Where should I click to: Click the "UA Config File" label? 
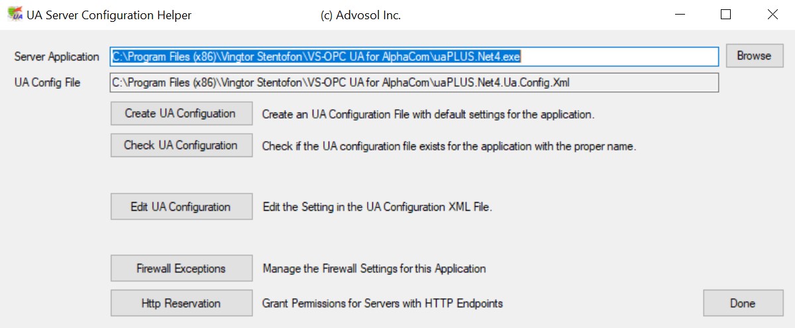(48, 83)
